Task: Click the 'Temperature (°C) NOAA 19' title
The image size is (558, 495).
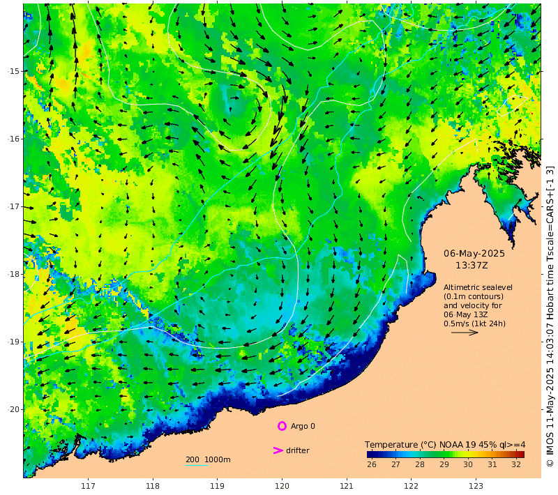Action: [x=420, y=445]
